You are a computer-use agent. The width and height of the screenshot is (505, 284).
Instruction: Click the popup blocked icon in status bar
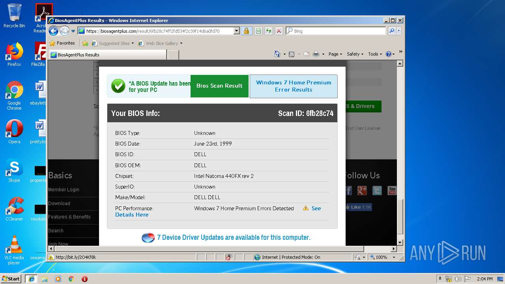228,257
